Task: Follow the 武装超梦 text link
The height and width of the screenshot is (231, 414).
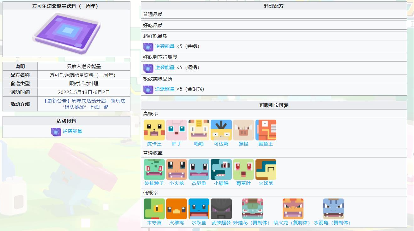Action: tap(221, 223)
